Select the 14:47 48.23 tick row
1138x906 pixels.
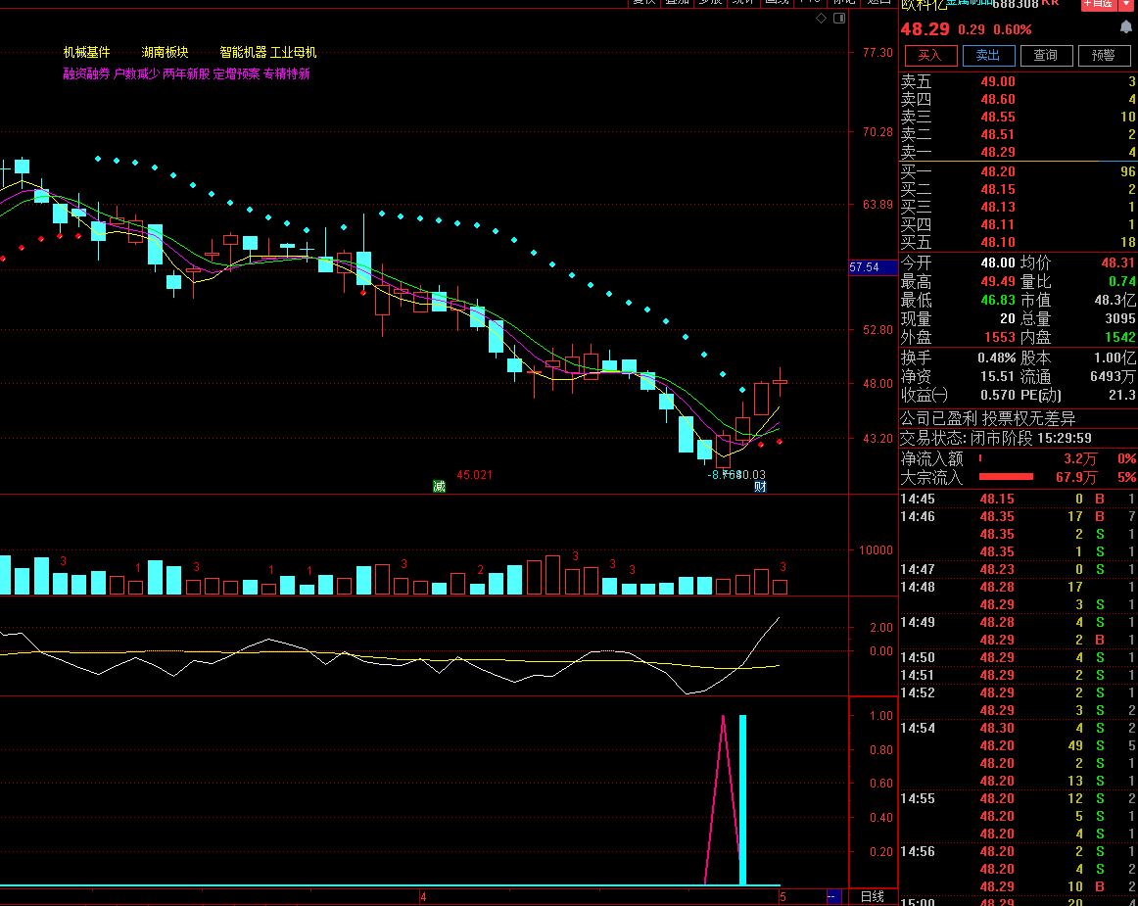[1019, 569]
